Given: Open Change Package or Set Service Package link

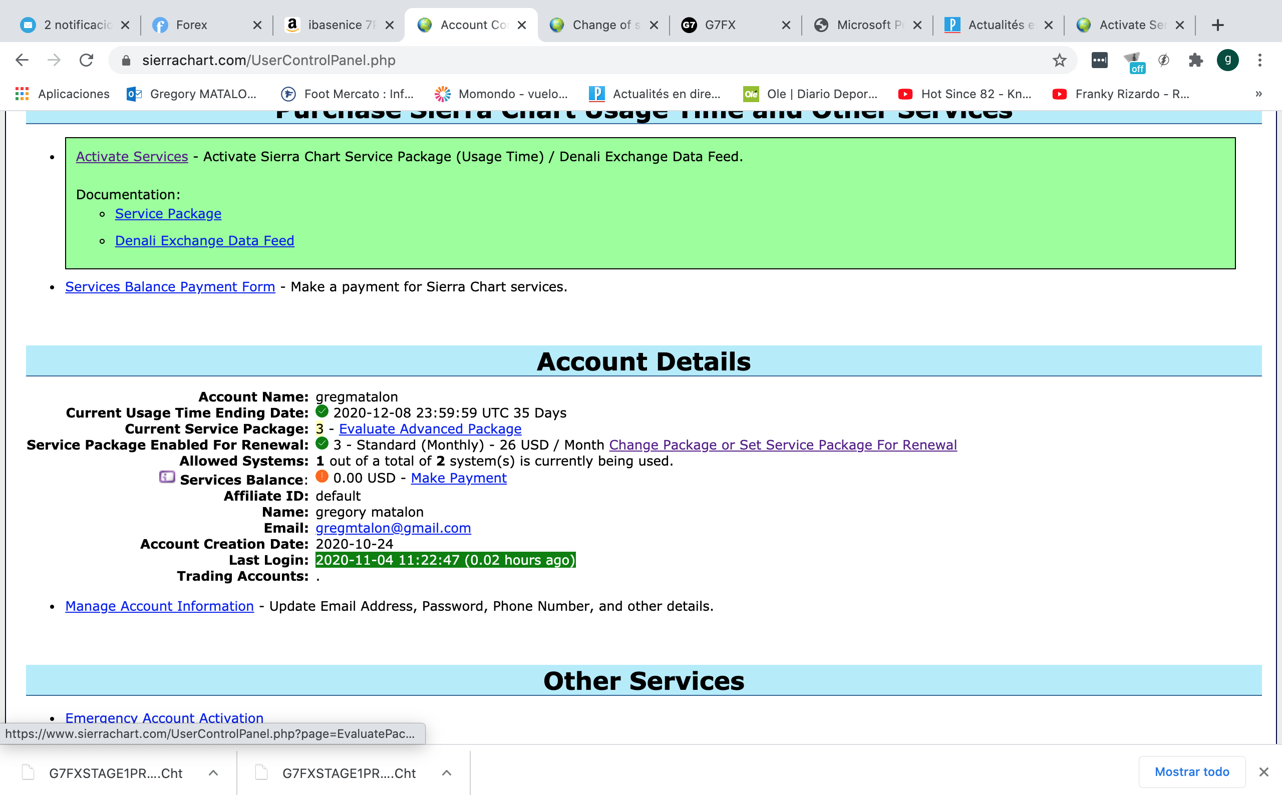Looking at the screenshot, I should pos(782,445).
